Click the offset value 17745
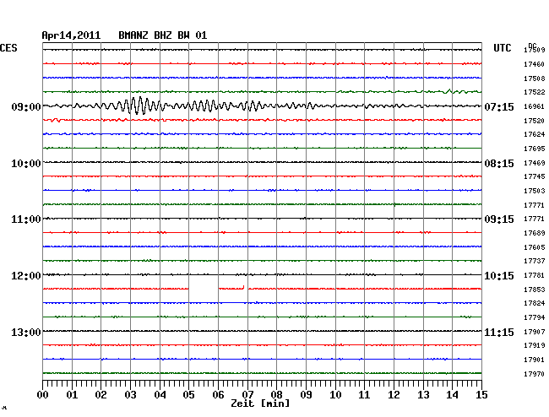549x417 pixels. coord(535,176)
